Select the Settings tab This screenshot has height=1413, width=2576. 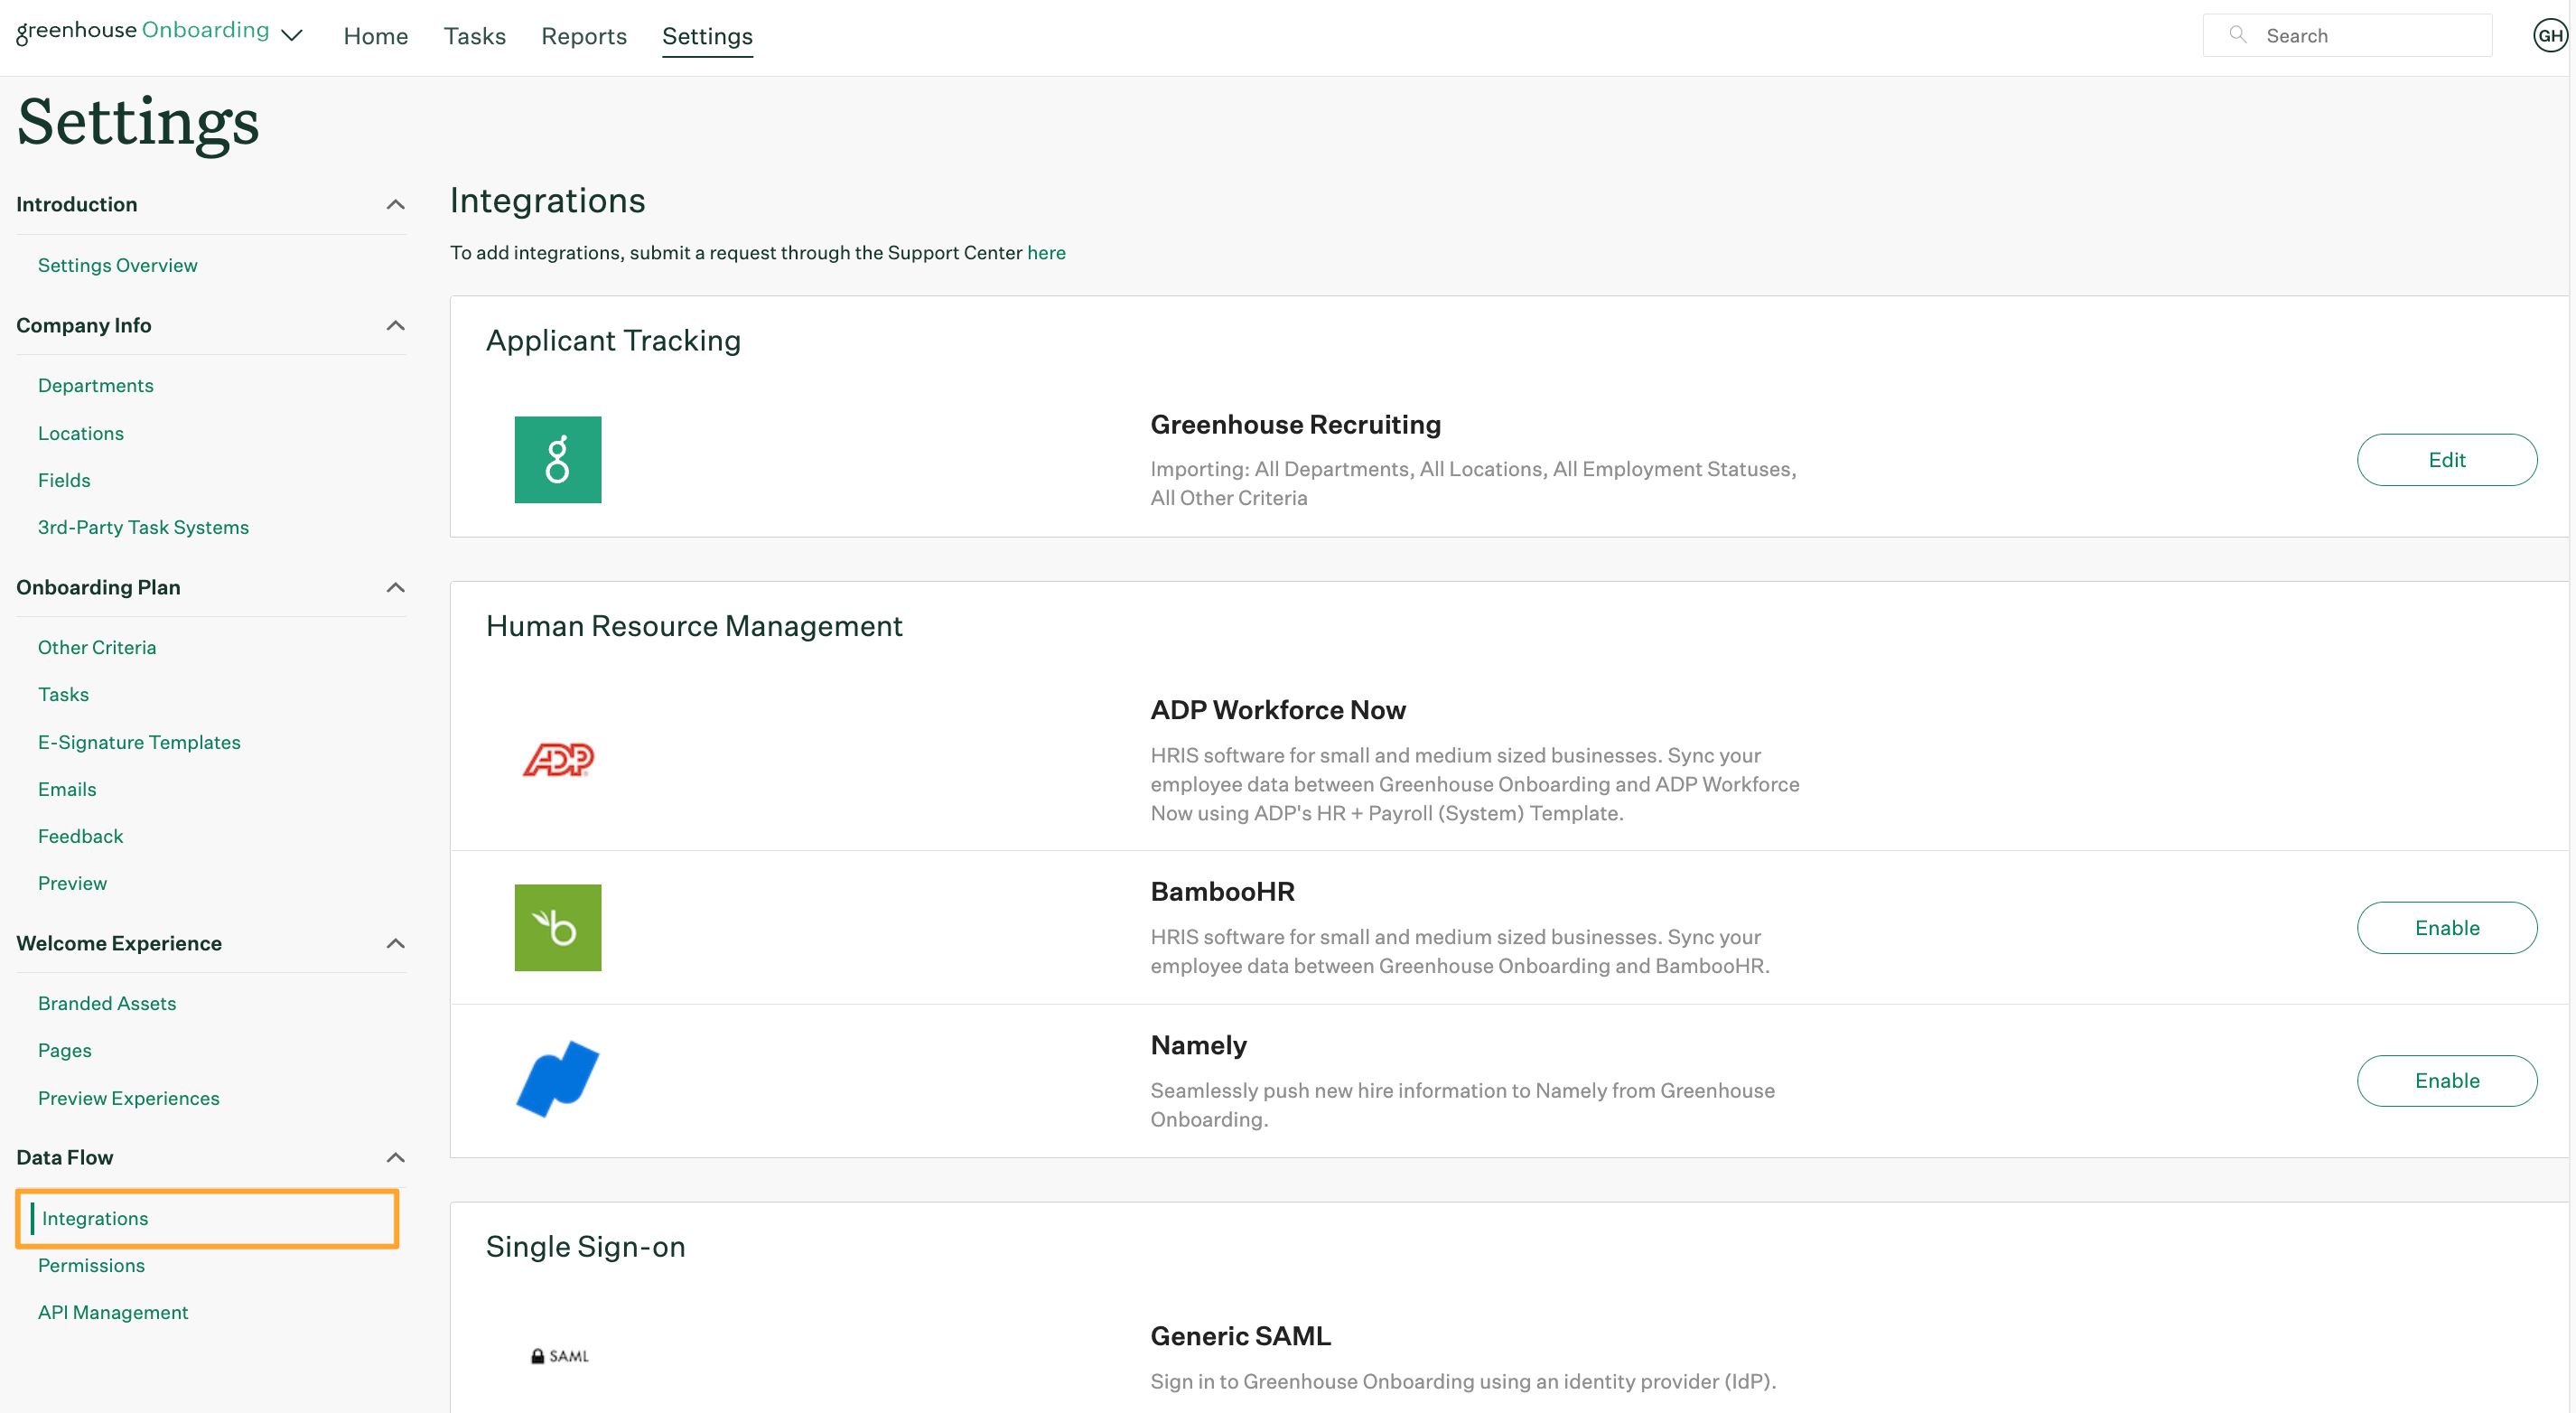[x=707, y=36]
